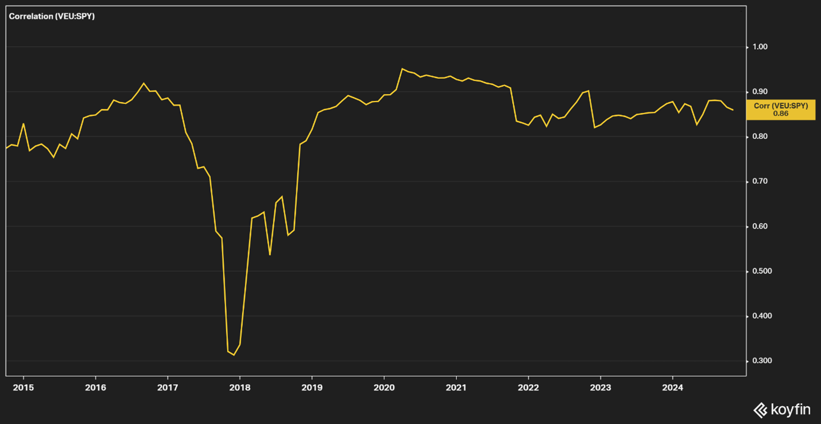This screenshot has height=424, width=821.
Task: Click the 0.60 y-axis label
Action: (760, 227)
